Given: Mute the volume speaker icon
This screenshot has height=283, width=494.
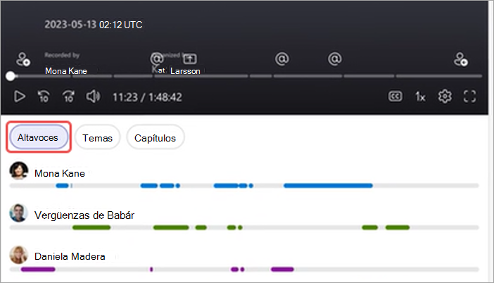Looking at the screenshot, I should point(94,96).
